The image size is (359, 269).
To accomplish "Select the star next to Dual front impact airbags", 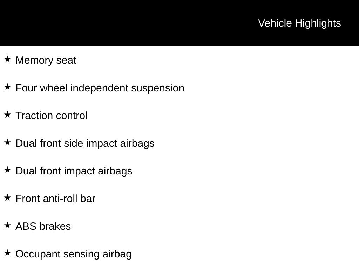I will click(x=7, y=170).
